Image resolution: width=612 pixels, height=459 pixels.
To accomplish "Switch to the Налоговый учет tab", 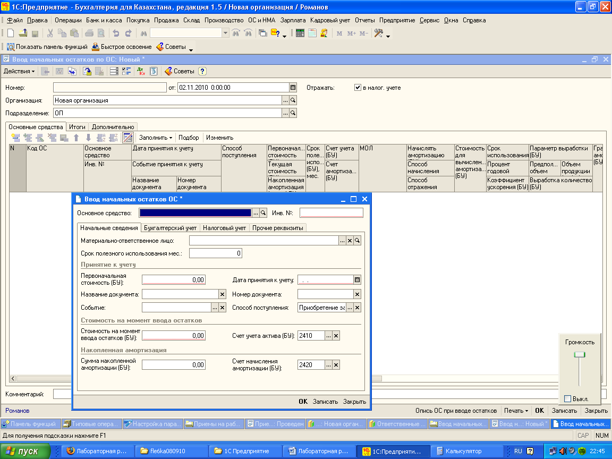I will pyautogui.click(x=224, y=228).
